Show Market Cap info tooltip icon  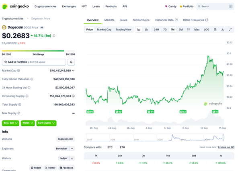click(18, 70)
